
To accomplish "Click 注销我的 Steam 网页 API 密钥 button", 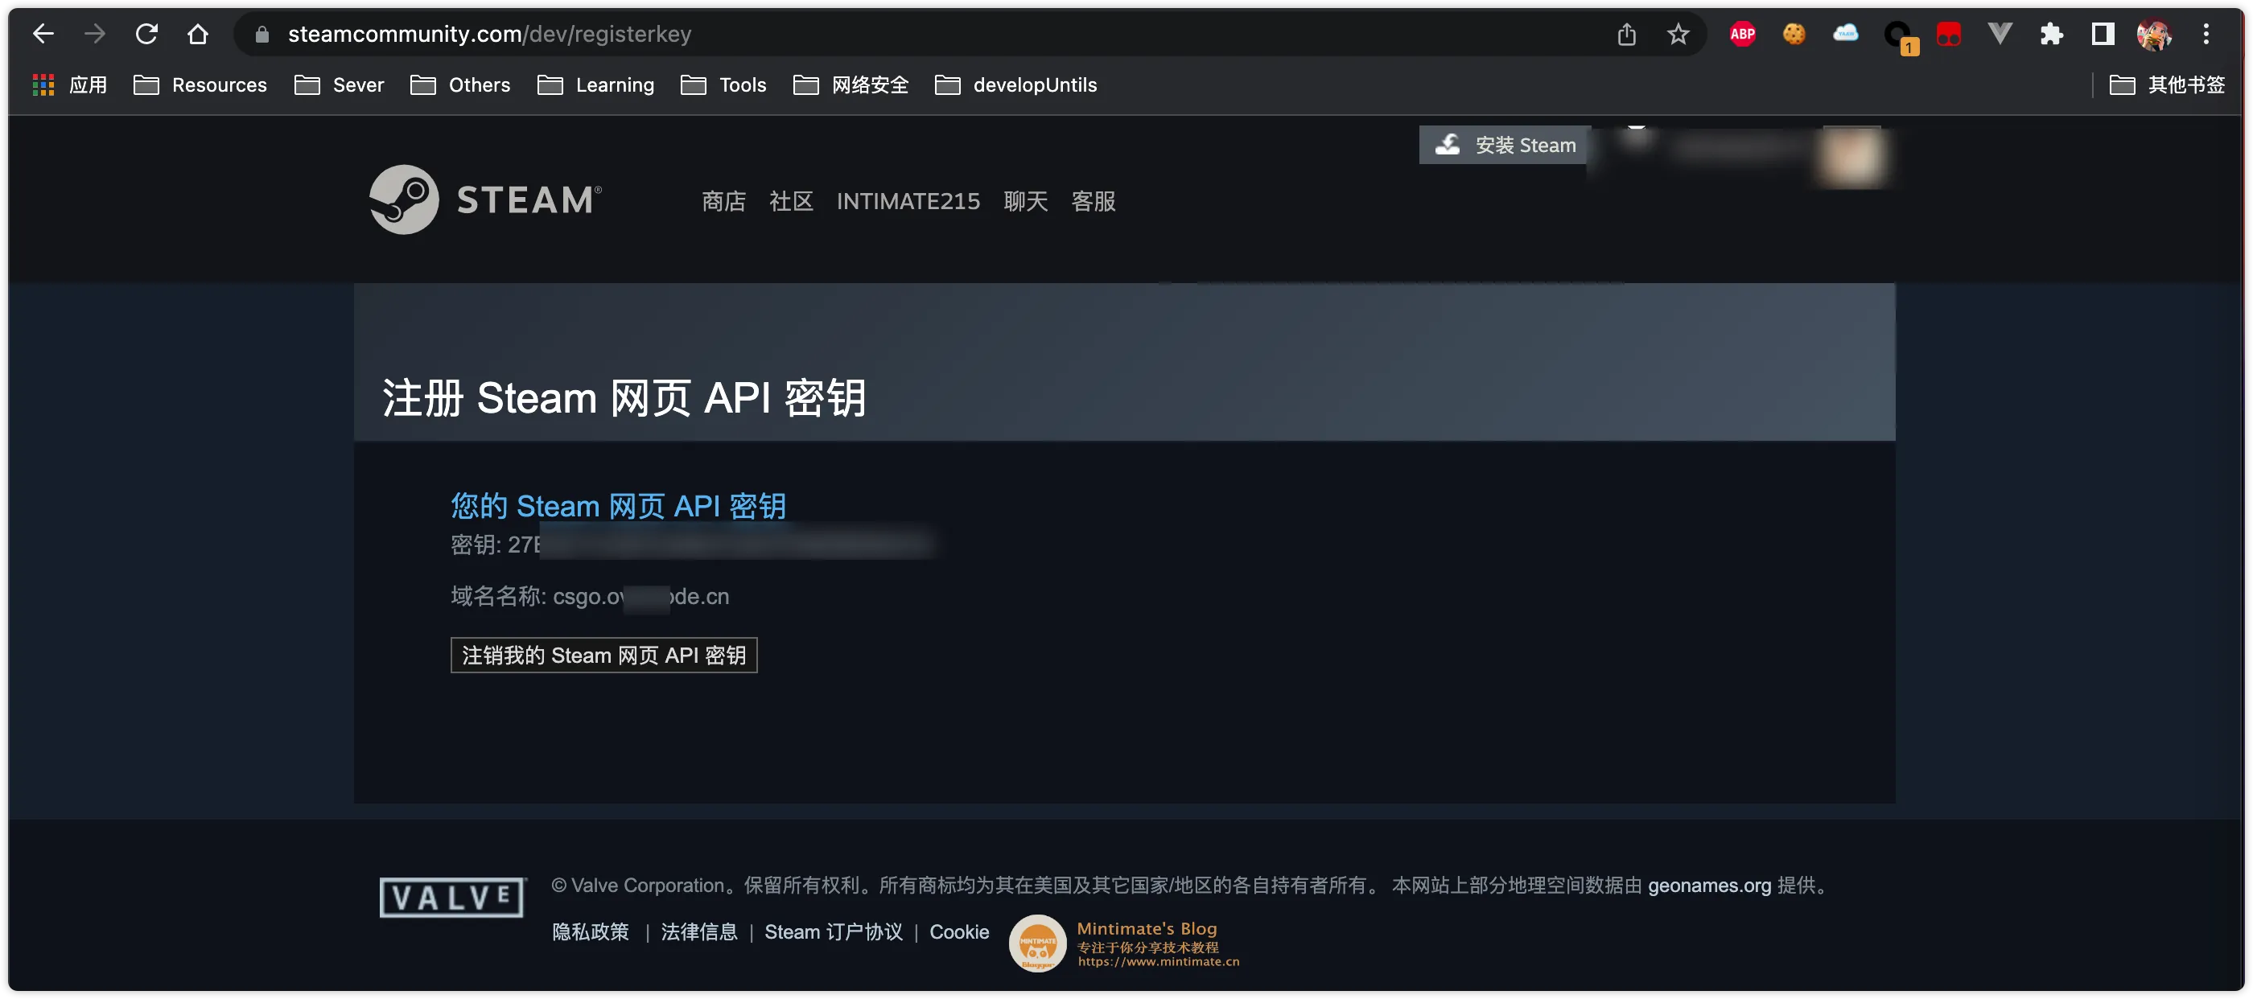I will tap(603, 656).
